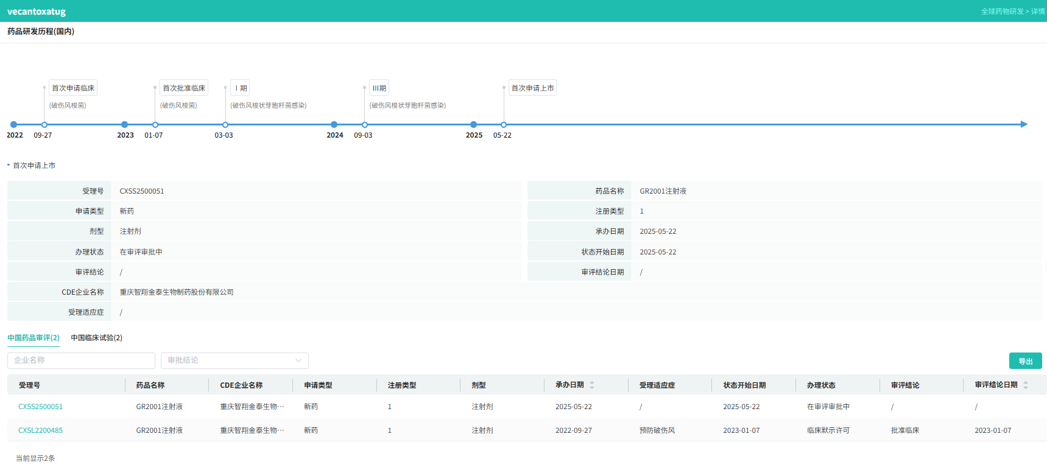Select the I期 timeline milestone
The image size is (1047, 470).
[x=241, y=88]
